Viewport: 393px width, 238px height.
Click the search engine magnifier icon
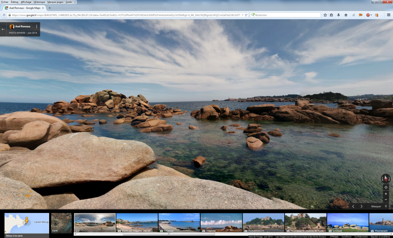tap(253, 15)
